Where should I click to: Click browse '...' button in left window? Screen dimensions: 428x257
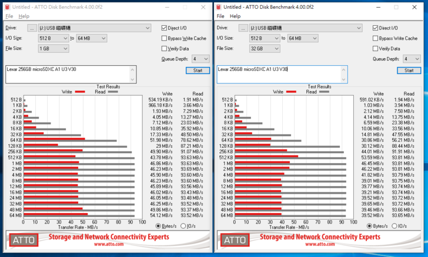32,28
